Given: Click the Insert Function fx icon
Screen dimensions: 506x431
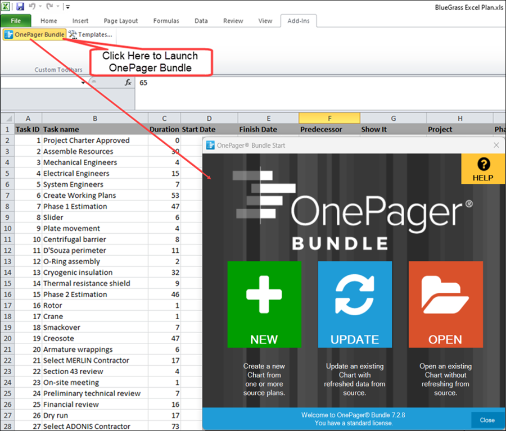Looking at the screenshot, I should [x=127, y=82].
